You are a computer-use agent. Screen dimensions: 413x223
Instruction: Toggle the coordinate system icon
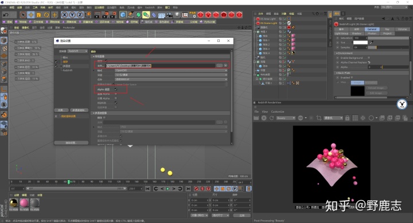pyautogui.click(x=88, y=15)
